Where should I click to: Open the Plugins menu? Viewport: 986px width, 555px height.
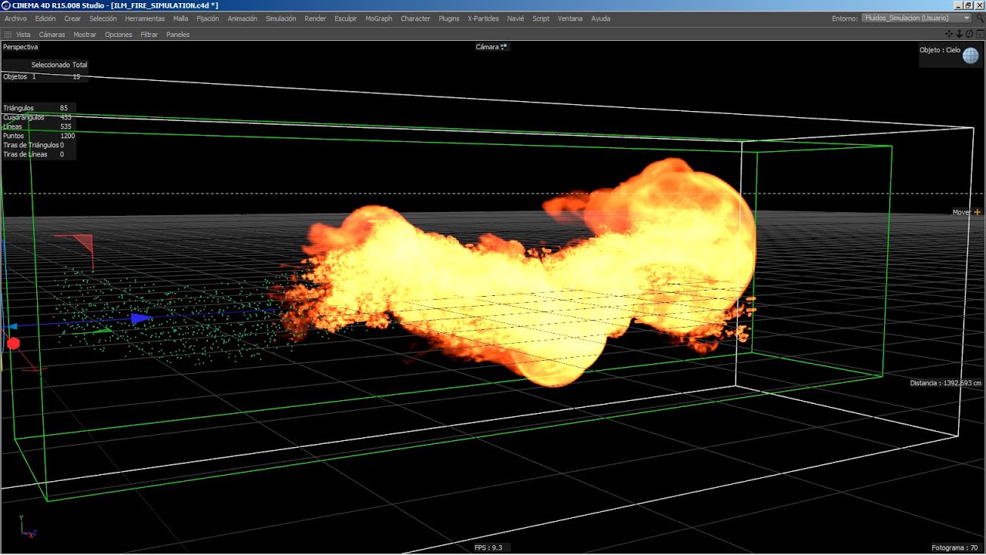(449, 18)
